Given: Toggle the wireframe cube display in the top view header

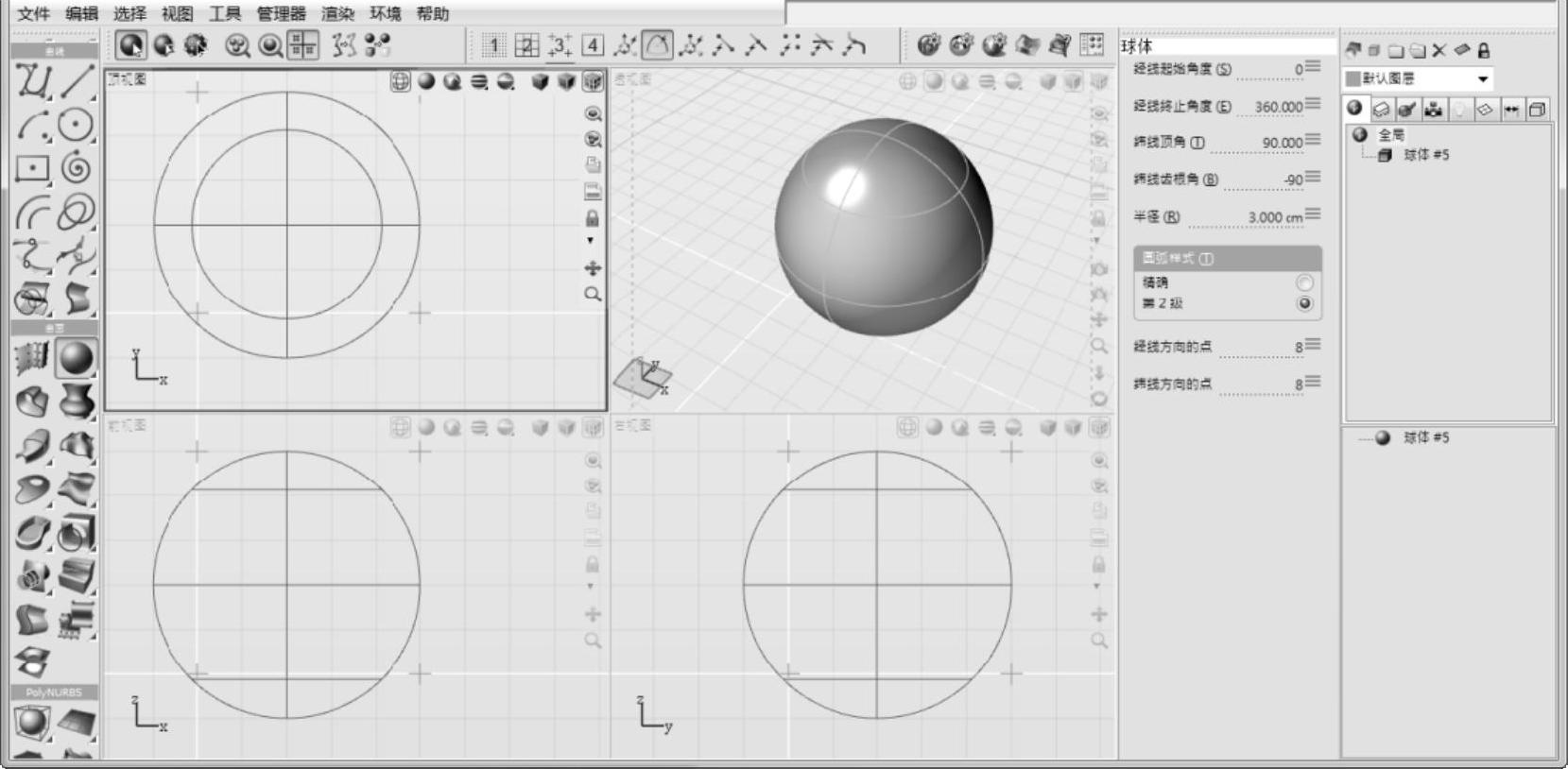Looking at the screenshot, I should (593, 81).
